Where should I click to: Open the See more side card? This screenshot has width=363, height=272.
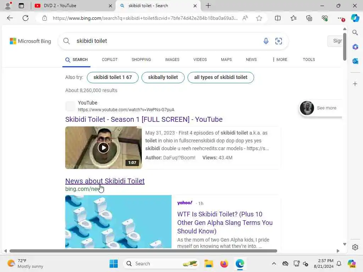pyautogui.click(x=320, y=108)
